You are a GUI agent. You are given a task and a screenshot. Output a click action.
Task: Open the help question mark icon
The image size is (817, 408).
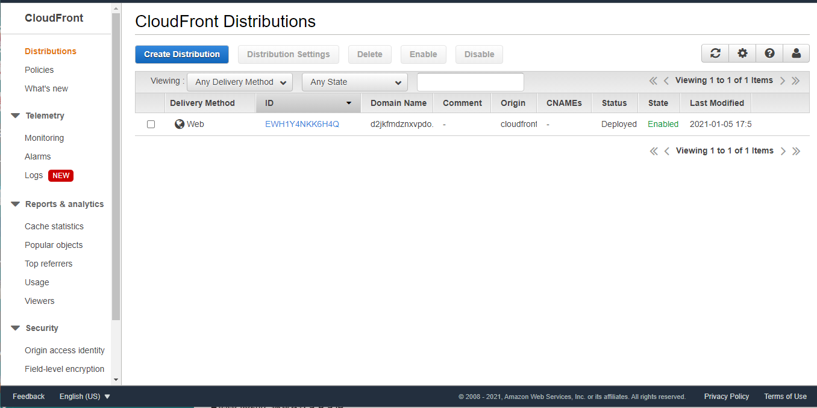coord(769,53)
